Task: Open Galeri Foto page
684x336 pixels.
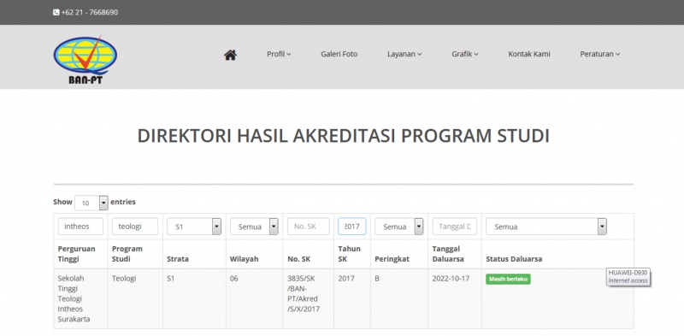Action: coord(339,54)
